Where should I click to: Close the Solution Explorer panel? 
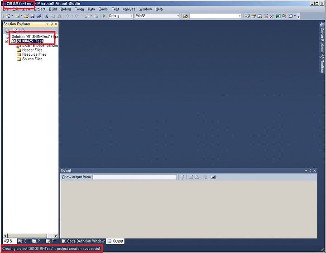coord(56,24)
